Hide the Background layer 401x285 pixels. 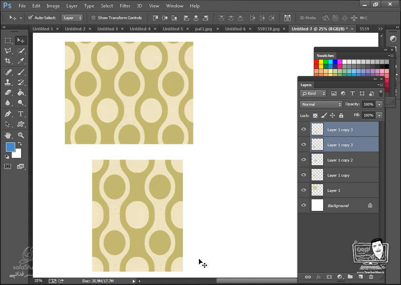(x=304, y=205)
